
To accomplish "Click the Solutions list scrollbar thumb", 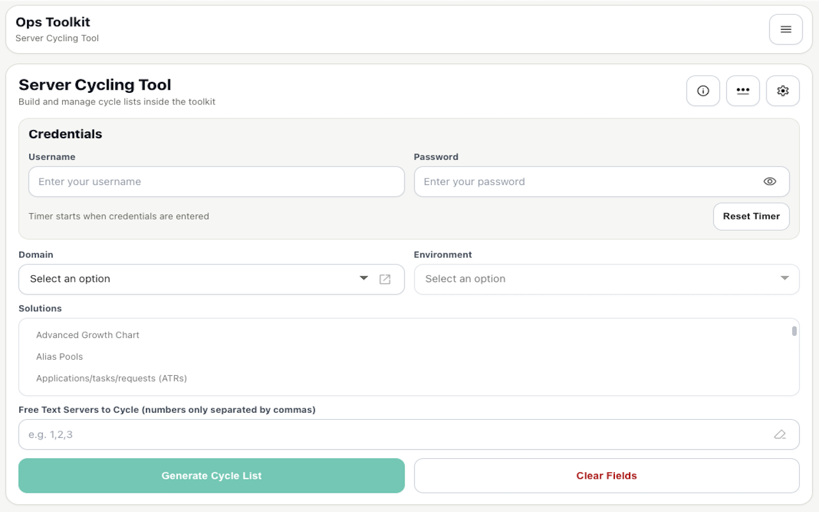I will (x=794, y=331).
